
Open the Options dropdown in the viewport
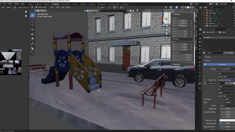coord(192,11)
